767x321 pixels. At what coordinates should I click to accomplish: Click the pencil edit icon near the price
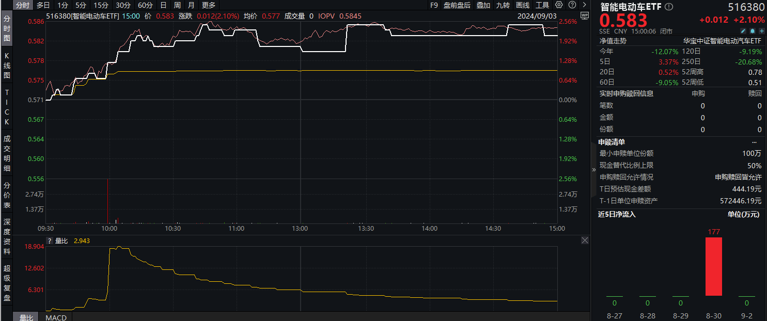[743, 31]
